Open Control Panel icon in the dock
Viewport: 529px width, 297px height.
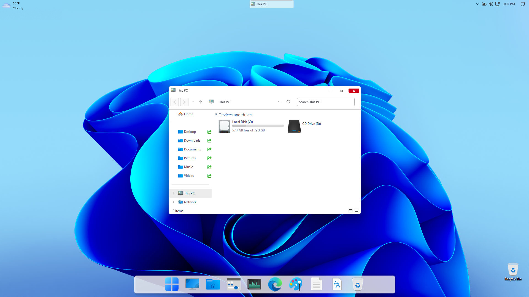coord(233,284)
